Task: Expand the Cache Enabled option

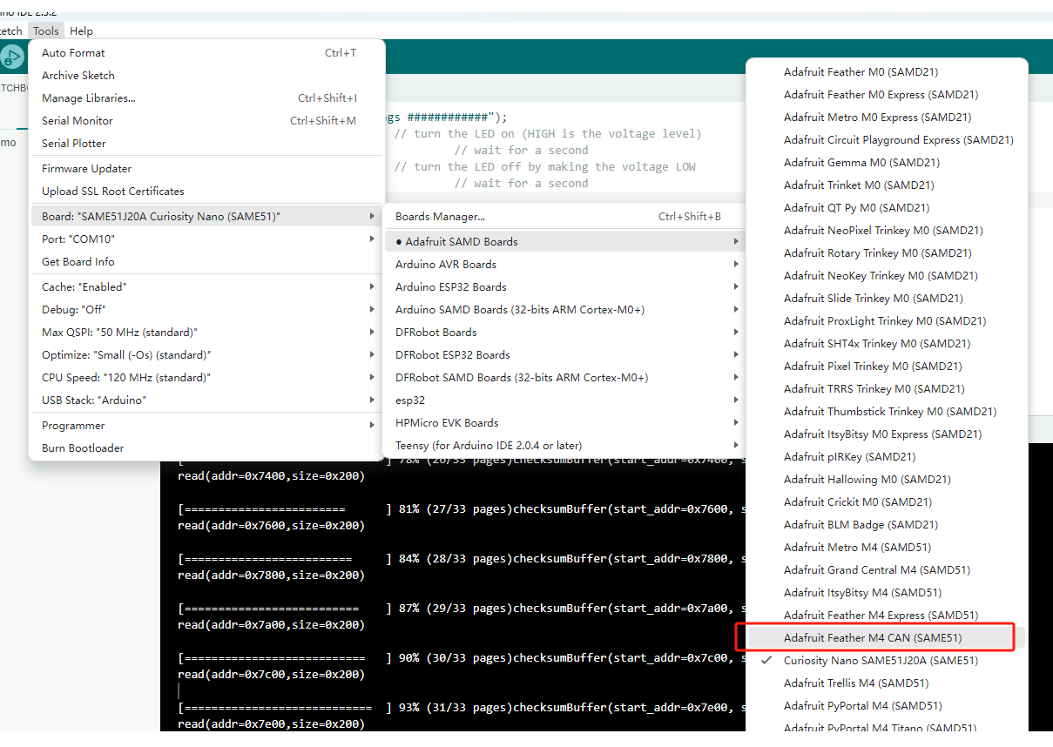Action: pos(207,287)
